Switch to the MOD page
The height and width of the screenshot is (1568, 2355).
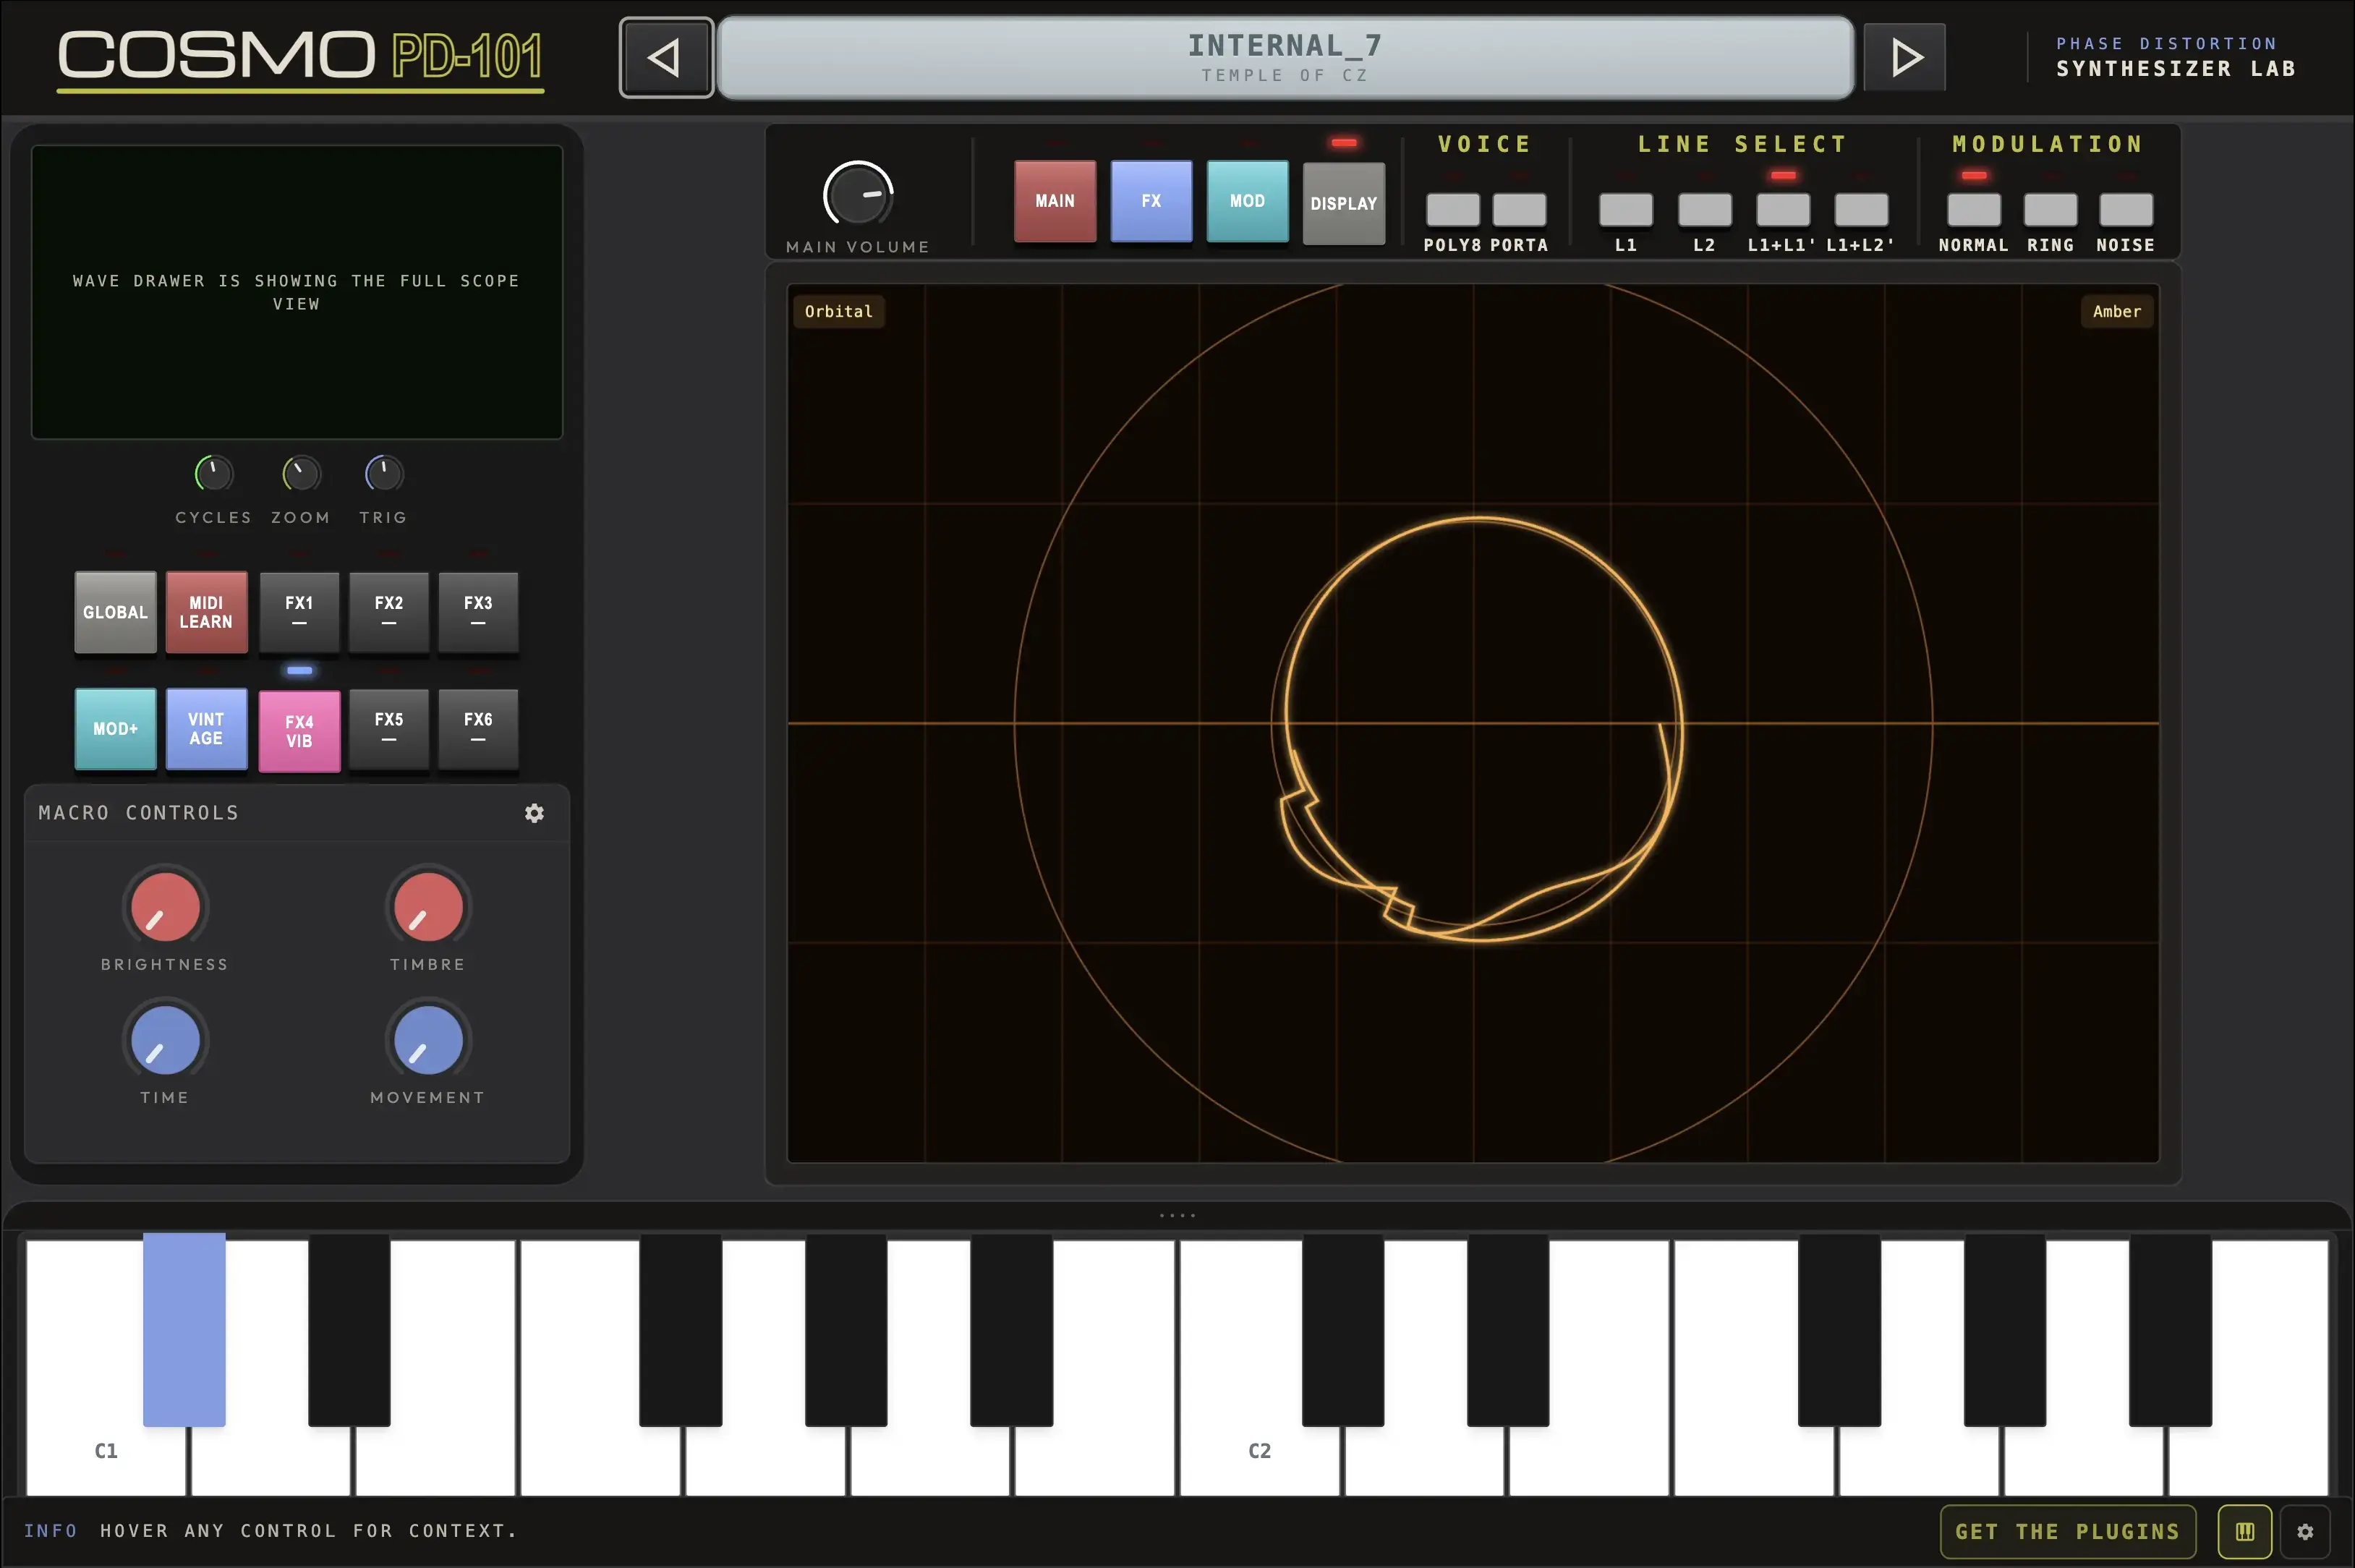pos(1247,201)
